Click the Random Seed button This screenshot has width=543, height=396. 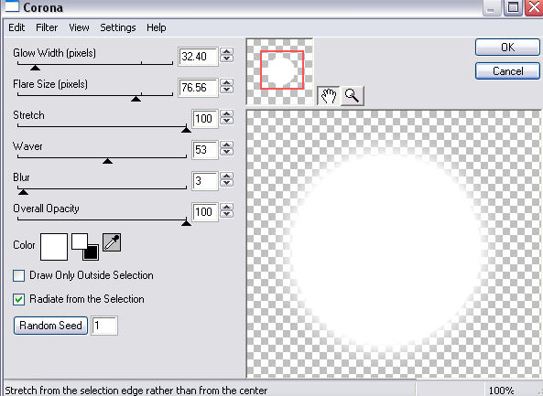50,326
